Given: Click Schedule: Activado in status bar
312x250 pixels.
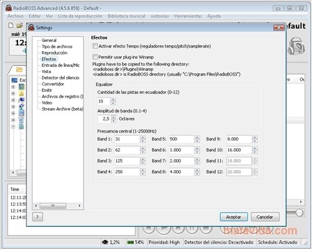Looking at the screenshot, I should [278, 242].
